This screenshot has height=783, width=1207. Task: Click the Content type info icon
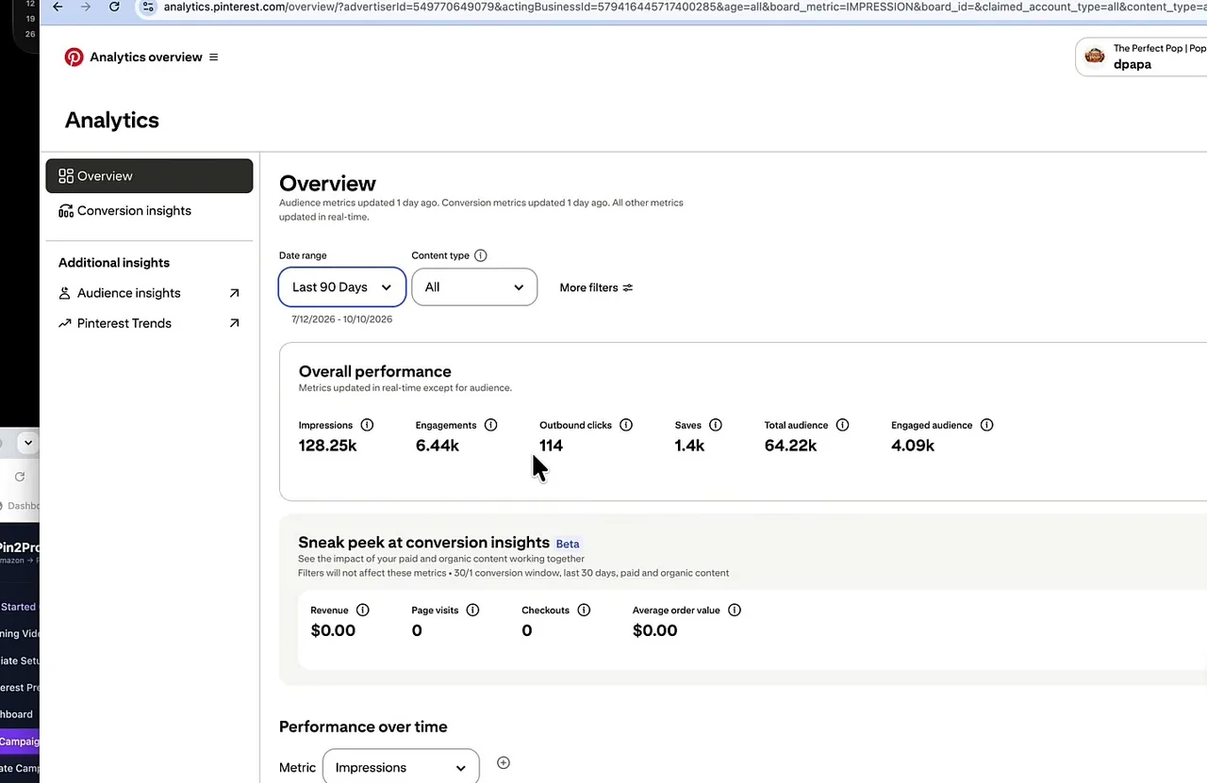tap(481, 255)
